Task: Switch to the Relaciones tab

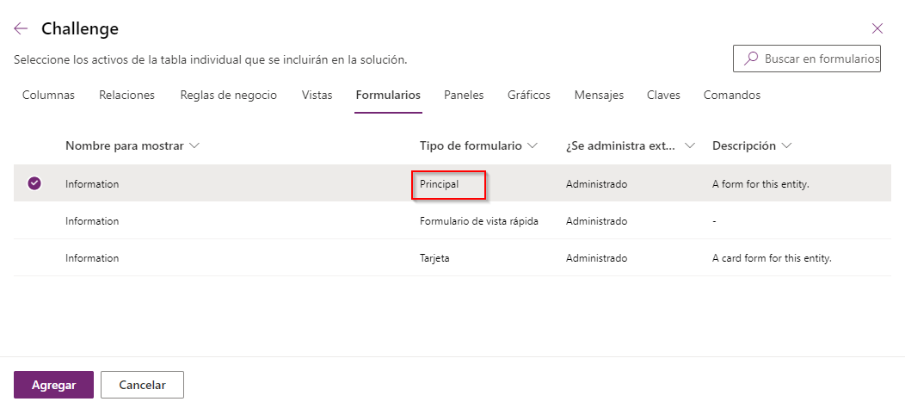Action: pyautogui.click(x=127, y=96)
